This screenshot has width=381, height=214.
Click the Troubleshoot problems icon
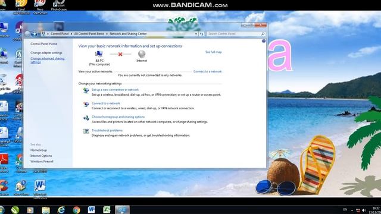pyautogui.click(x=86, y=131)
